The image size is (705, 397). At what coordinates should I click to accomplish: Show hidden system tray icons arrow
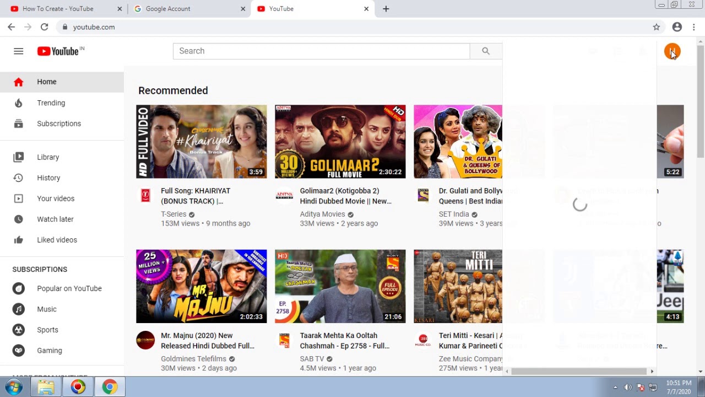click(615, 387)
